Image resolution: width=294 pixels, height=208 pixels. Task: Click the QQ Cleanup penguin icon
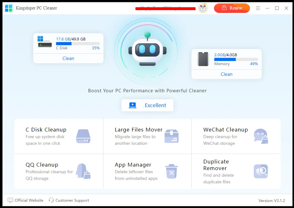coord(83,171)
